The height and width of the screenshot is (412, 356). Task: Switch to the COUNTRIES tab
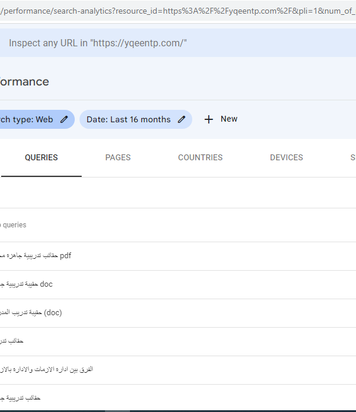point(201,158)
